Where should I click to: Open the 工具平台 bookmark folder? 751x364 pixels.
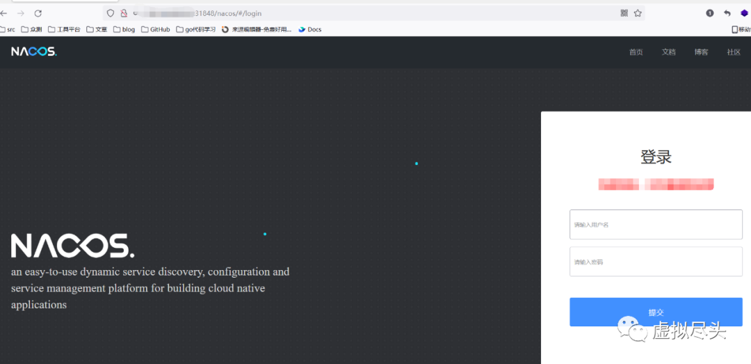tap(64, 29)
